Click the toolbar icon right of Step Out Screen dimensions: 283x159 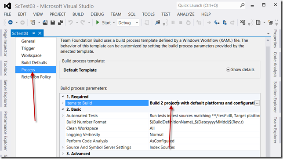[x=243, y=22]
